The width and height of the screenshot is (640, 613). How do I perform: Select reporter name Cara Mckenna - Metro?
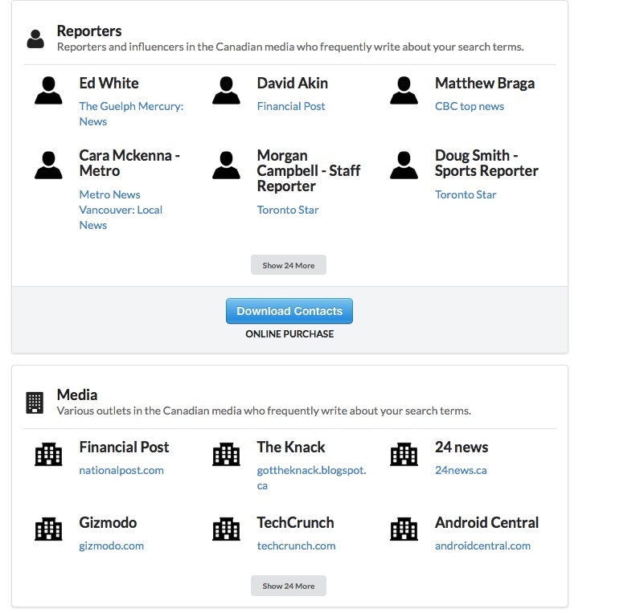coord(129,163)
